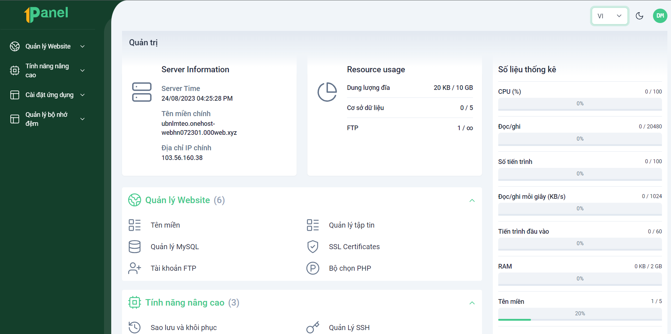Screen dimensions: 671x334
Task: Click the Đọc/ghi usage progress bar
Action: (x=580, y=139)
